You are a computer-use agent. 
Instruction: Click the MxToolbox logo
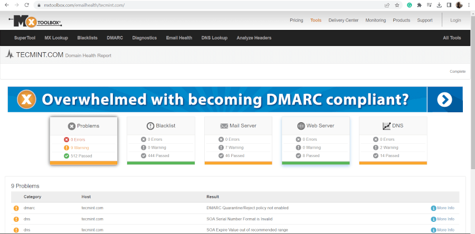(x=35, y=22)
